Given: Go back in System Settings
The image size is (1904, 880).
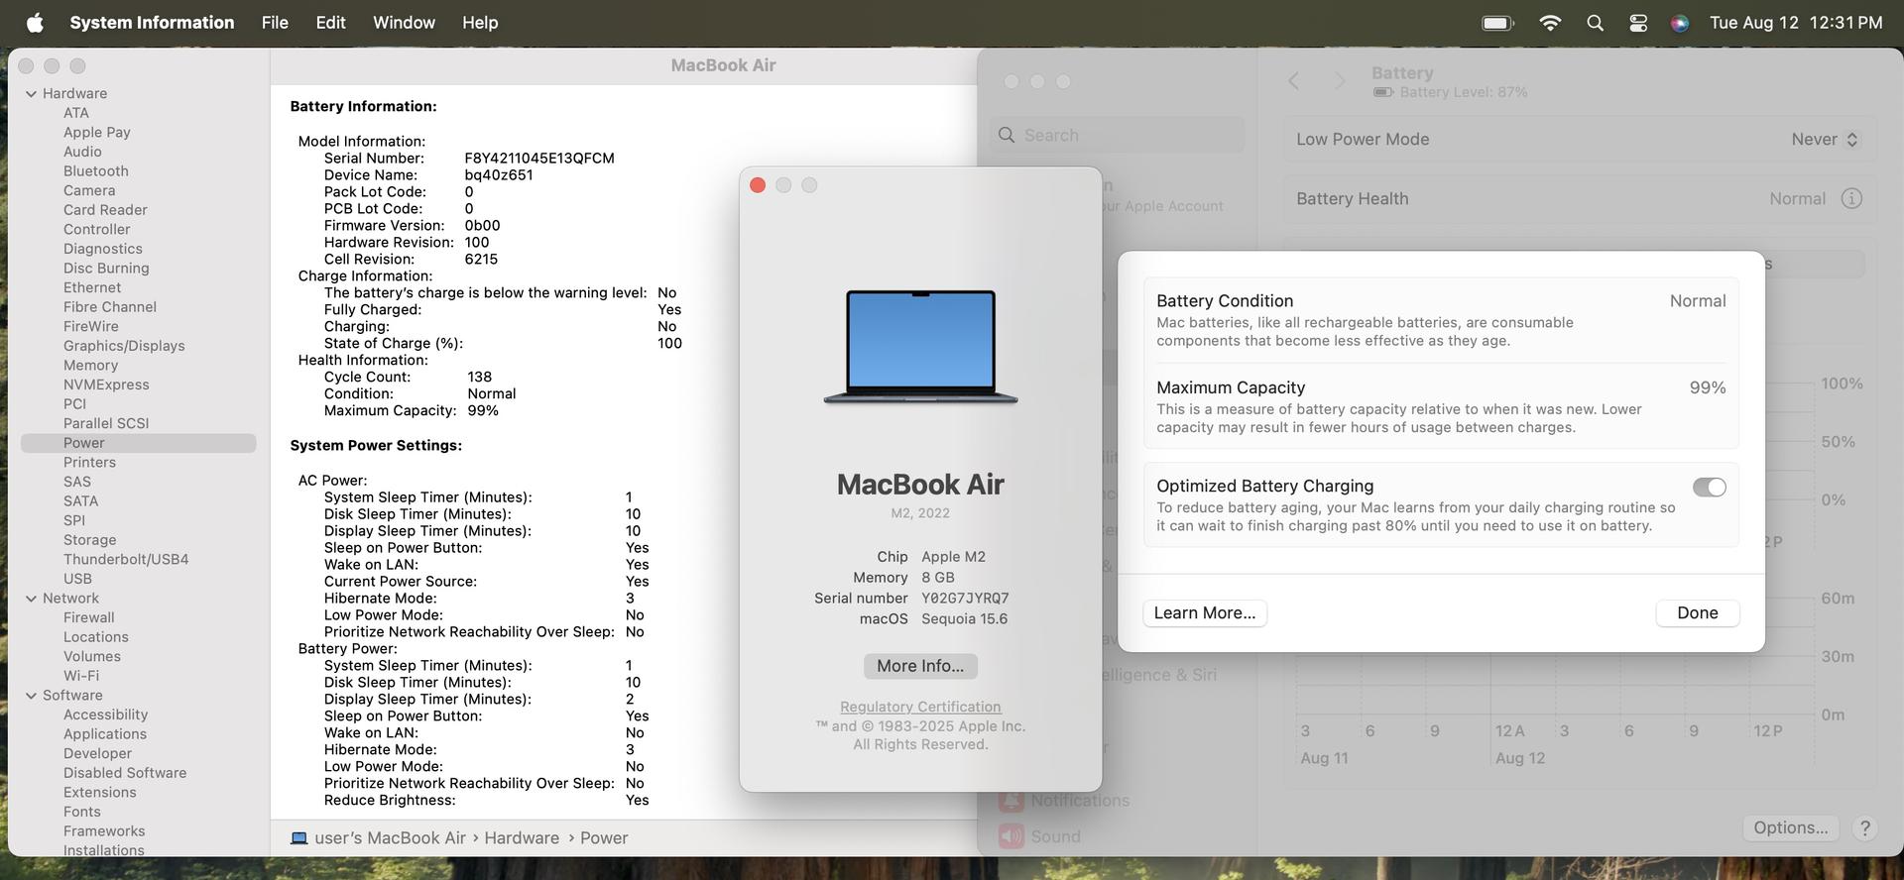Looking at the screenshot, I should [1293, 81].
